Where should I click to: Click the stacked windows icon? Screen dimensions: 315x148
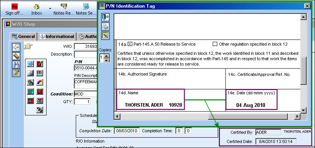30,82
